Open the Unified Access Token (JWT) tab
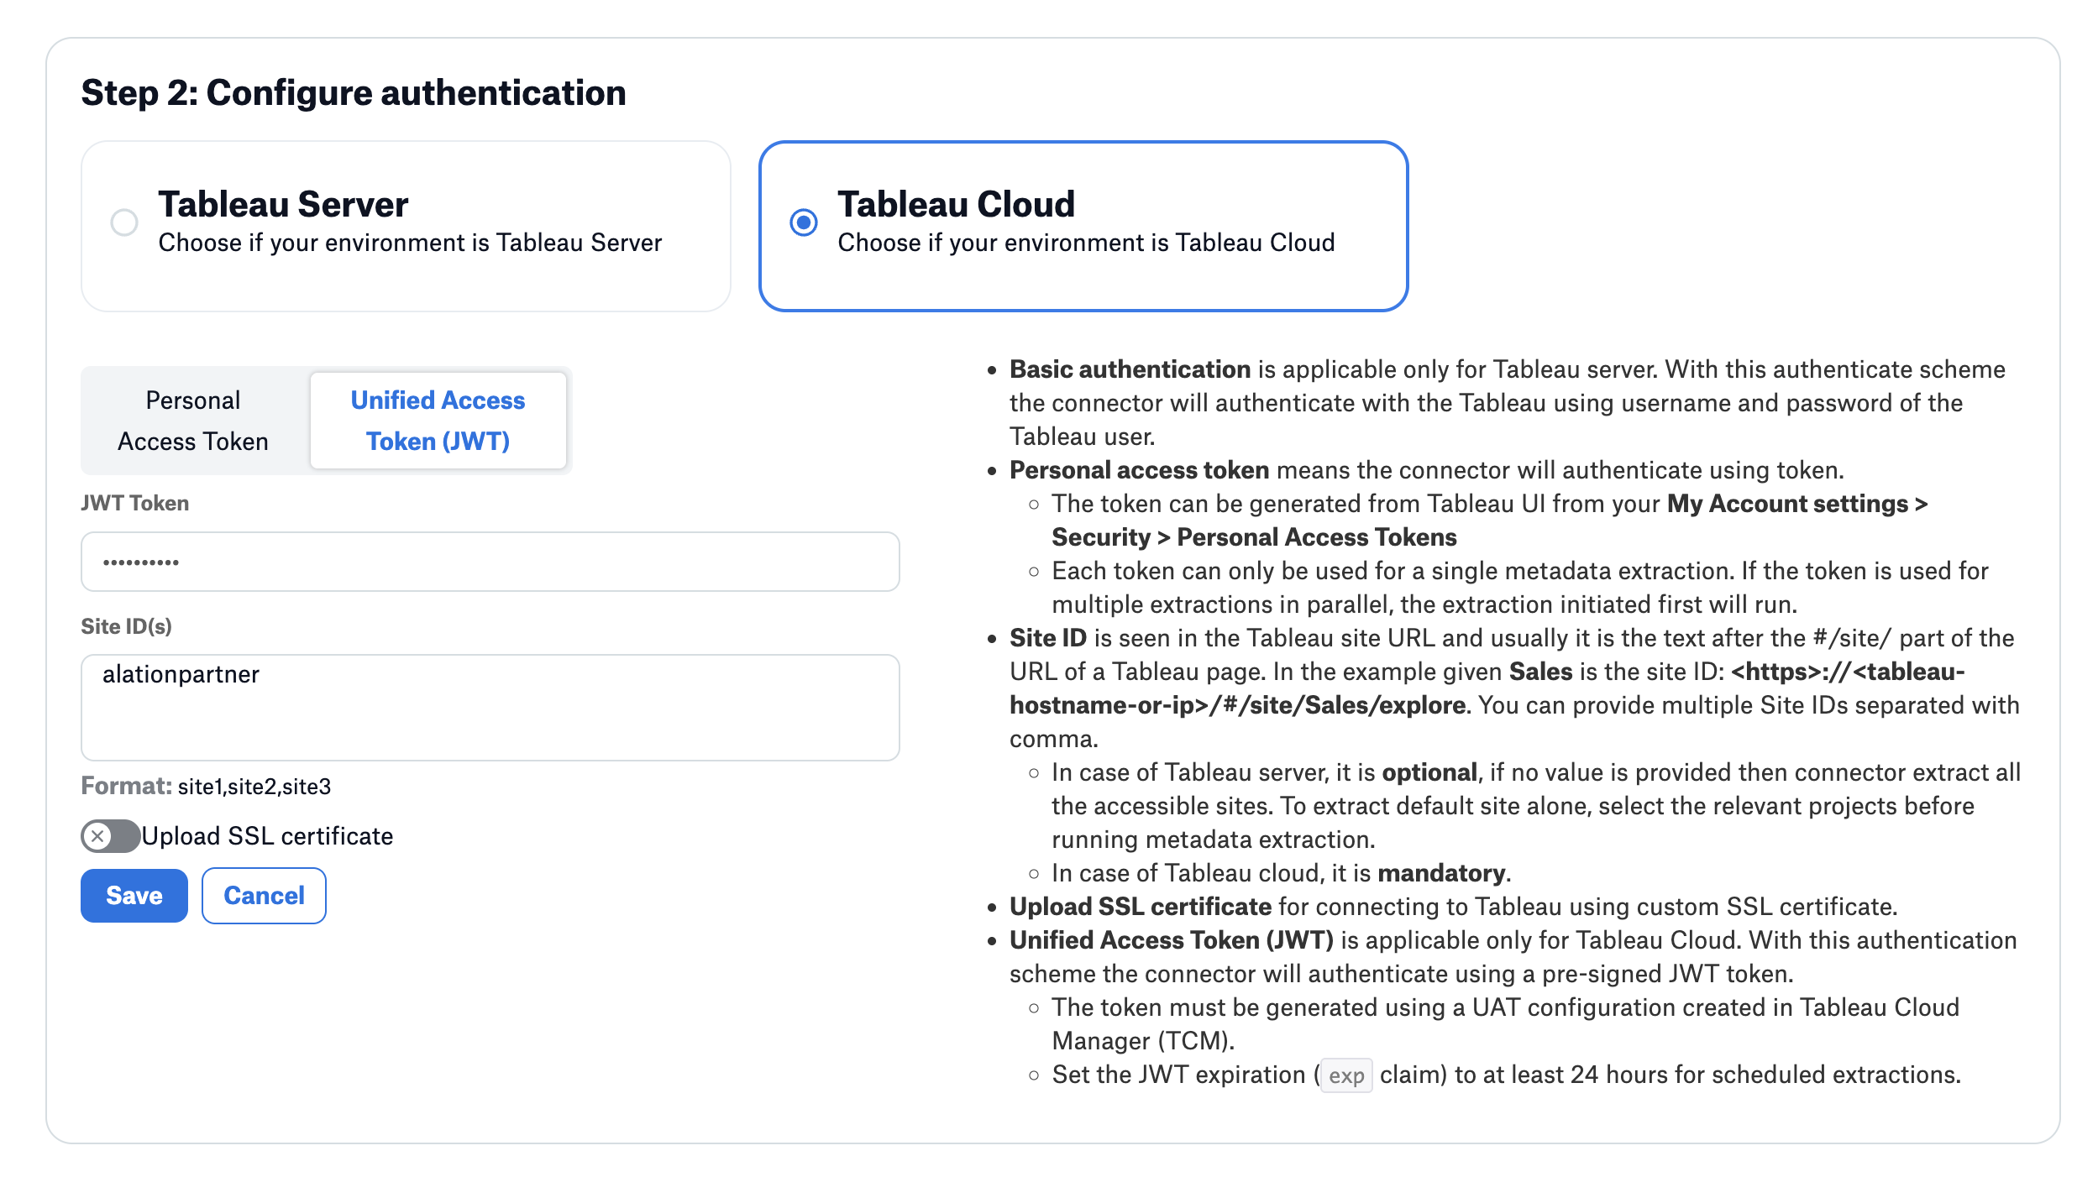The image size is (2098, 1177). click(x=438, y=420)
